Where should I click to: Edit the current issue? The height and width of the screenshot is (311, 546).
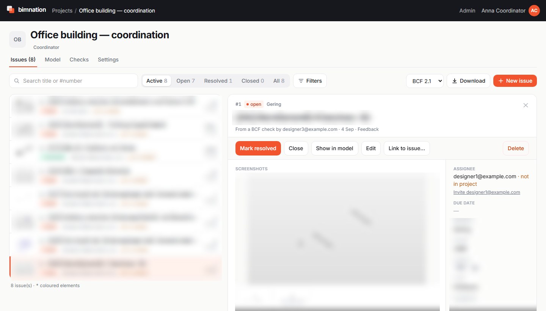[x=371, y=148]
